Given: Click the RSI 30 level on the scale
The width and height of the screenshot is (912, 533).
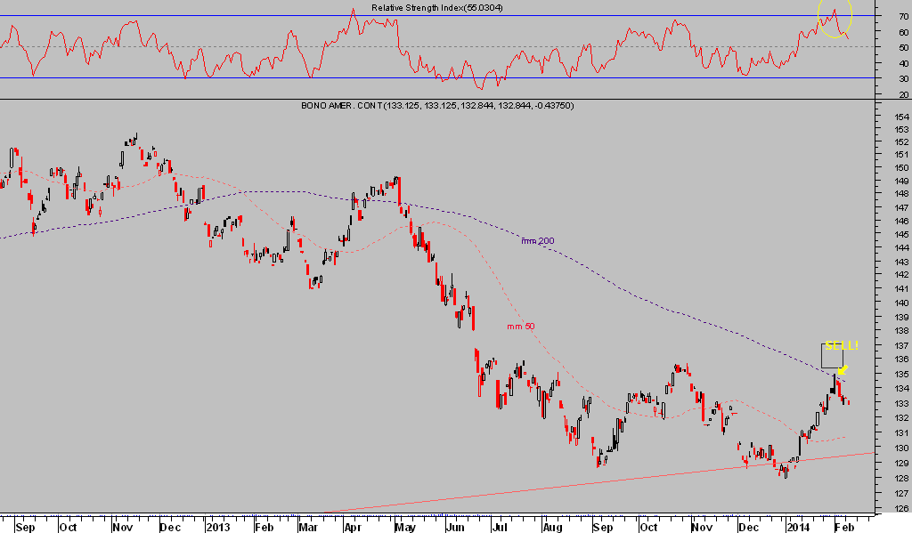Looking at the screenshot, I should [903, 78].
